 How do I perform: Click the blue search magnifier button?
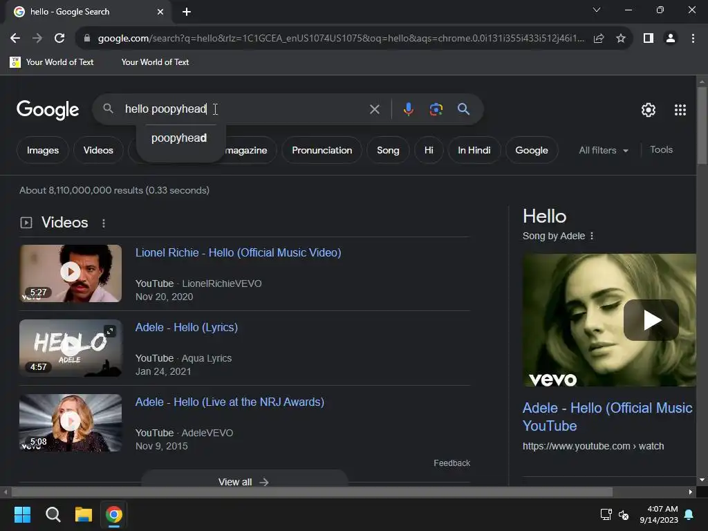tap(463, 109)
